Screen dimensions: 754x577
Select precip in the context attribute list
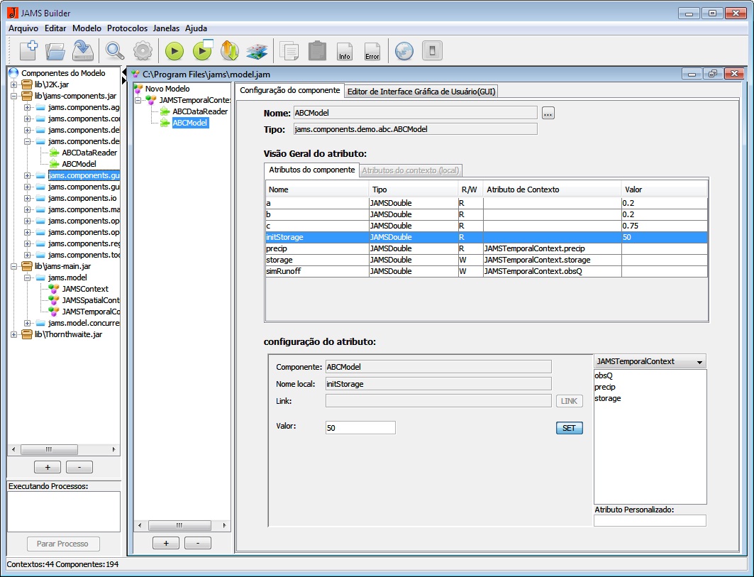[x=605, y=387]
